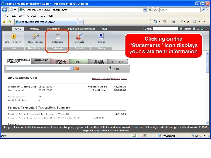This screenshot has width=211, height=158.
Task: Expand the statement selection dropdown
Action: [71, 69]
